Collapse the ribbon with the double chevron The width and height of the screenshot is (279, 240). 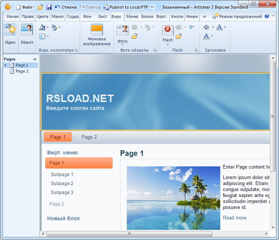tap(205, 17)
